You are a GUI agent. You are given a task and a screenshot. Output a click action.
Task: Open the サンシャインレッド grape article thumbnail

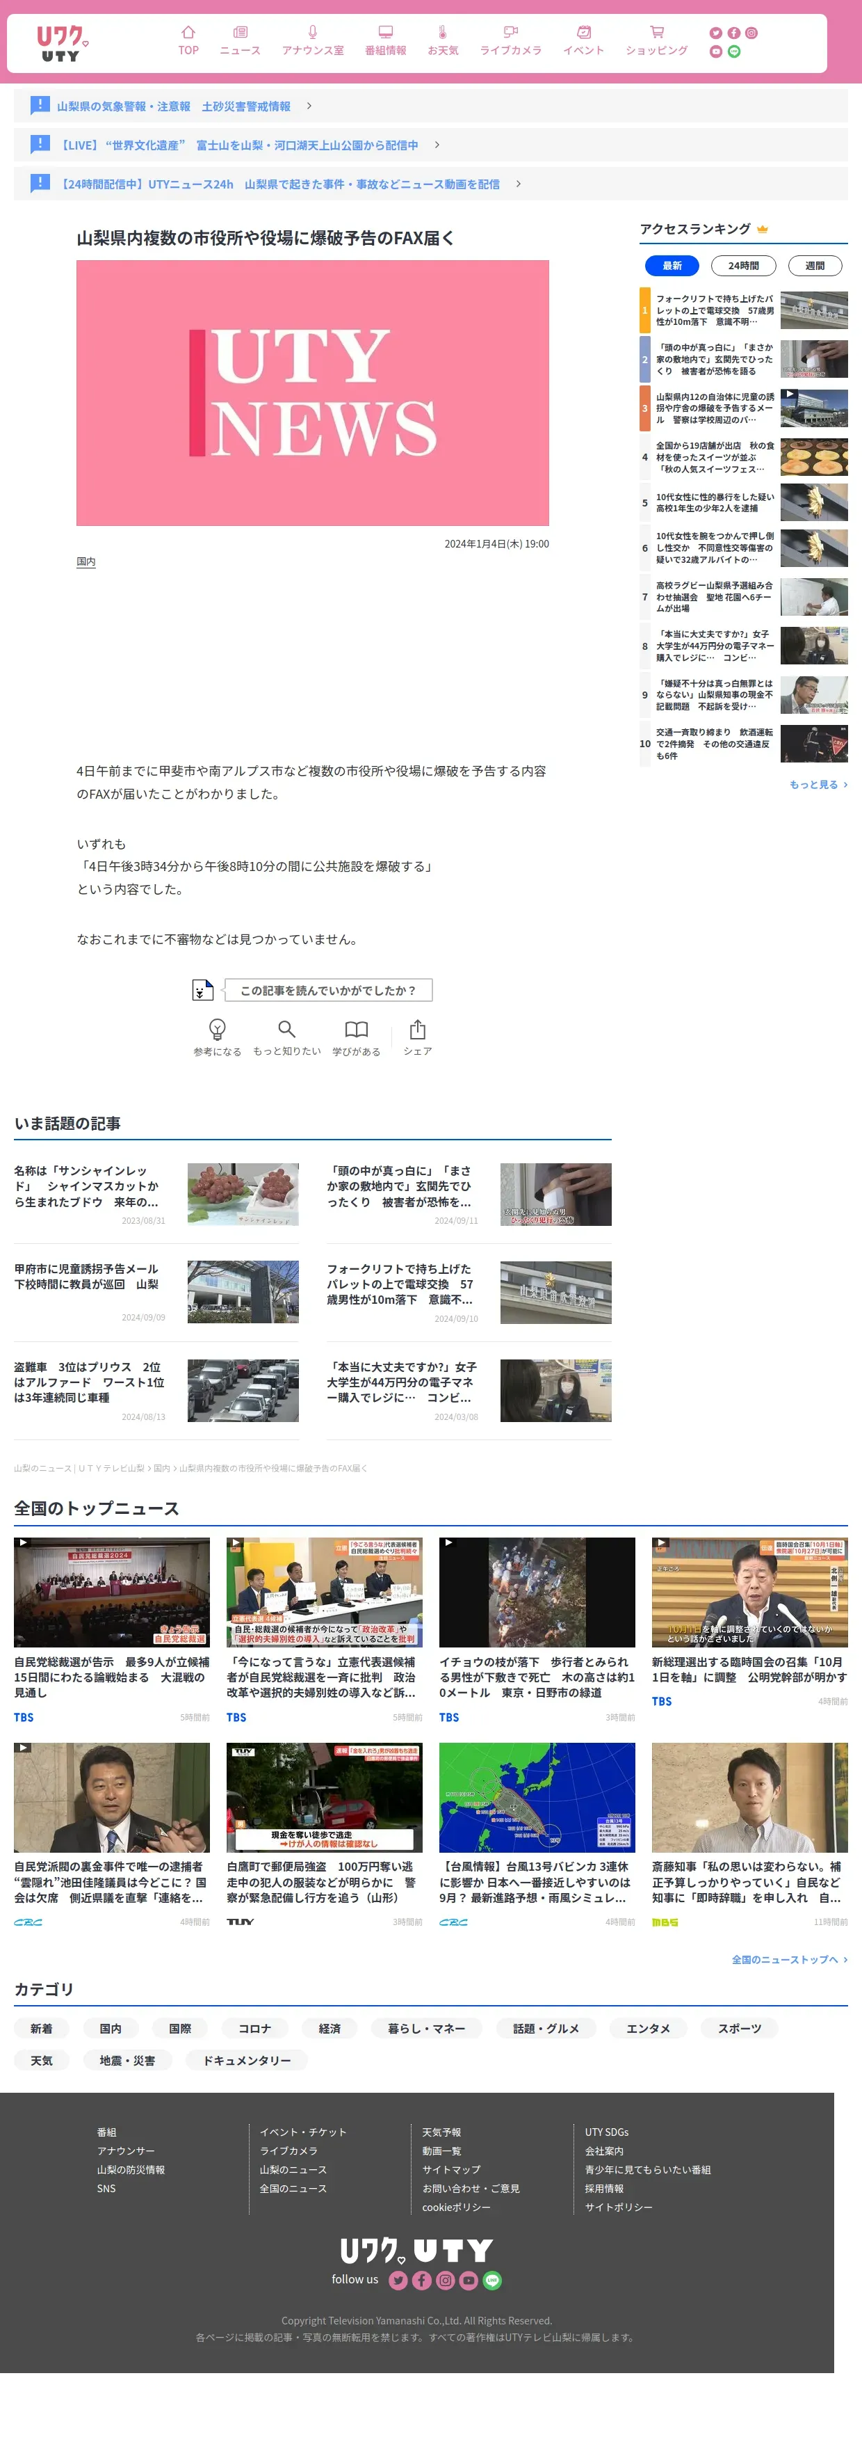[243, 1194]
